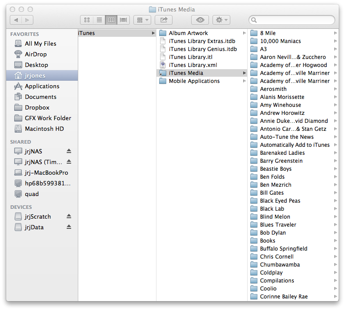Select the iTunes folder in first column
The image size is (345, 310).
(117, 33)
